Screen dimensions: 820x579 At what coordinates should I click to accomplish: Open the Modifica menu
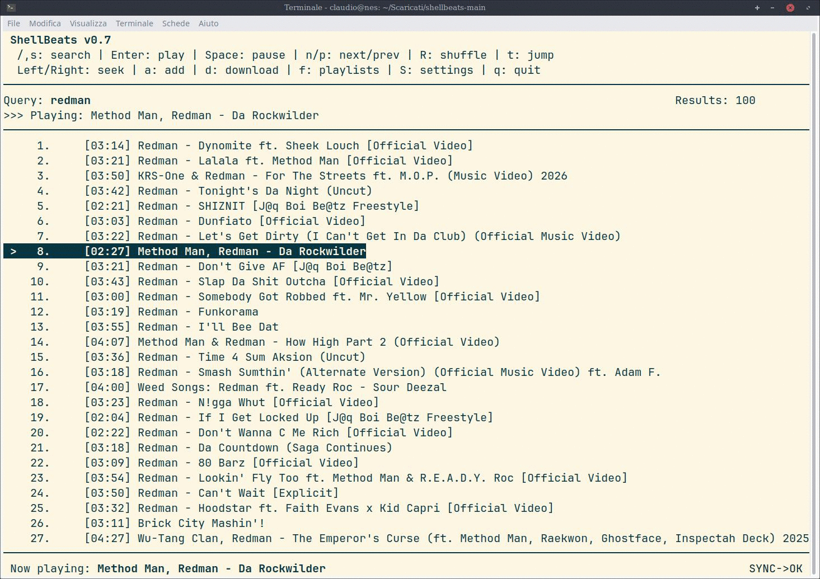tap(45, 23)
